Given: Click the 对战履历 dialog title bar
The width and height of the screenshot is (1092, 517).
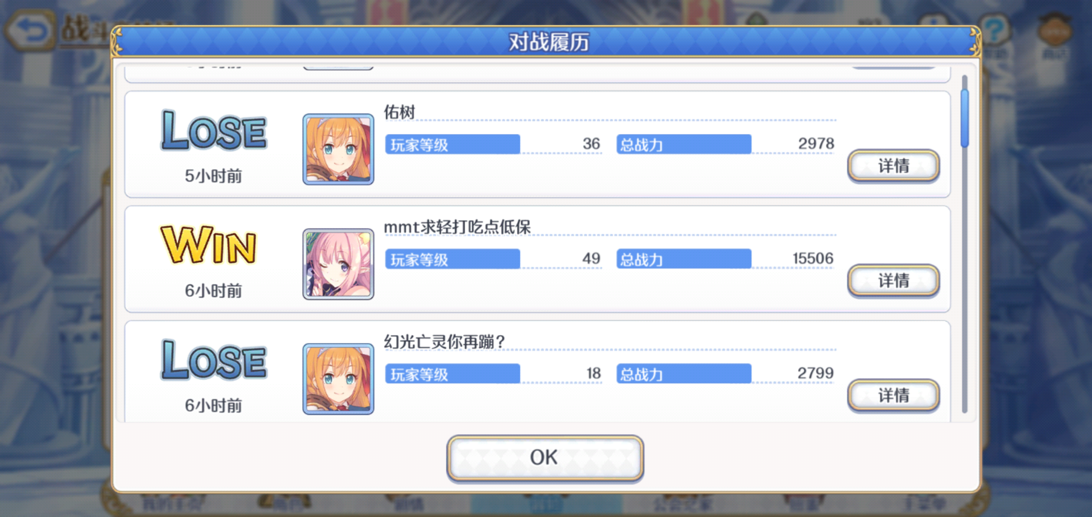Looking at the screenshot, I should click(x=547, y=42).
